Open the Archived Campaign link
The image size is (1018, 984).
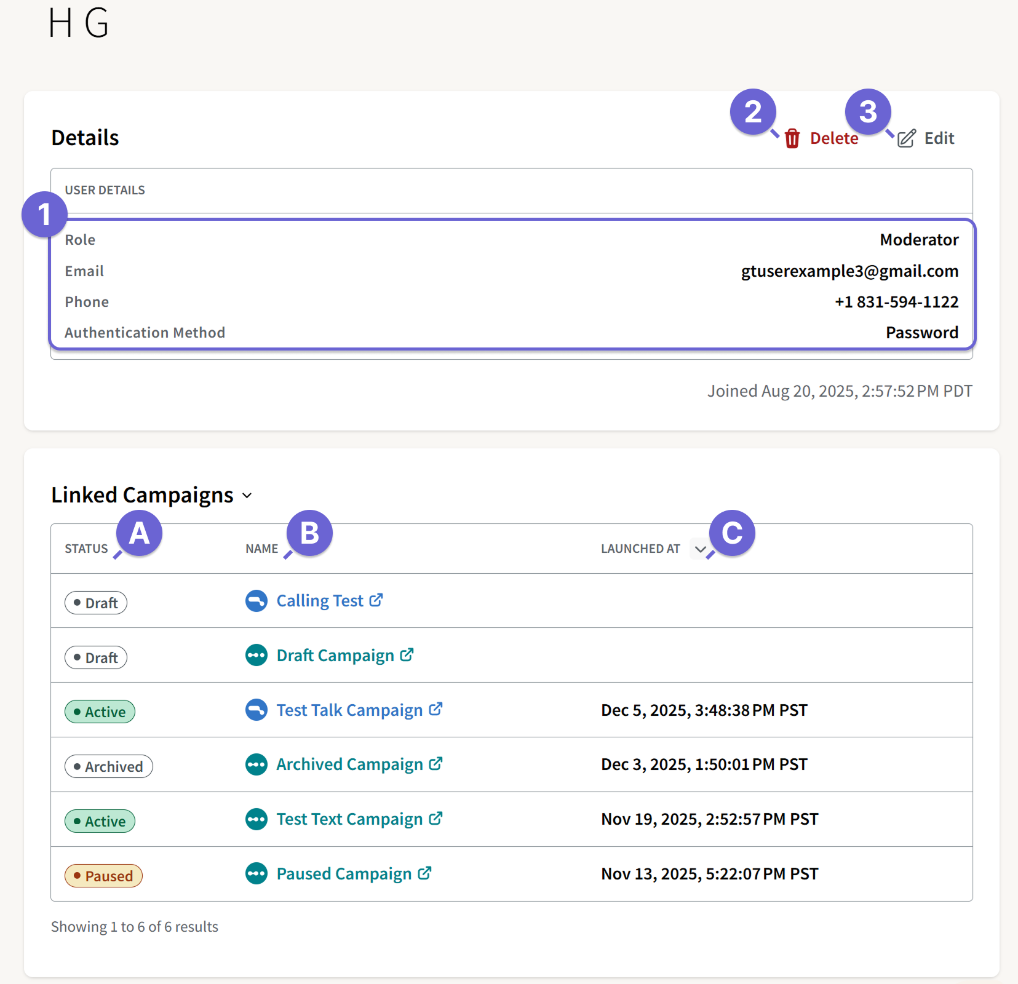[x=348, y=764]
